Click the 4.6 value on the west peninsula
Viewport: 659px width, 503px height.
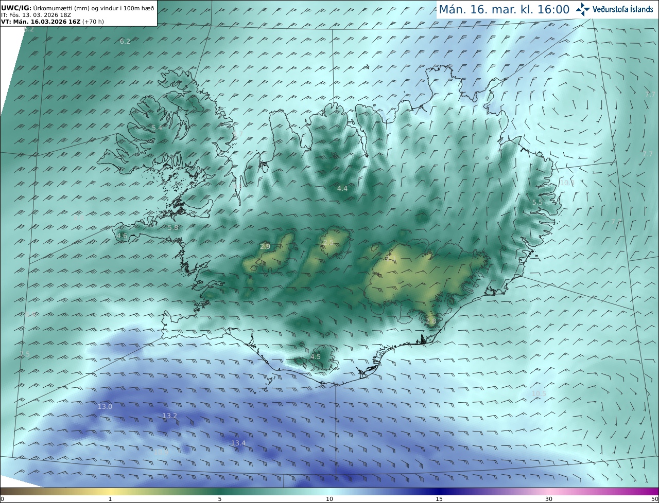122,236
